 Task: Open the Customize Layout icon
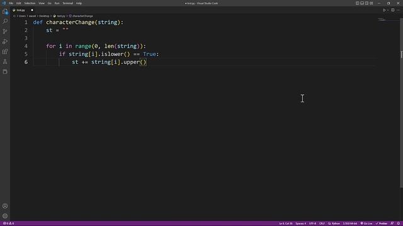tap(372, 3)
